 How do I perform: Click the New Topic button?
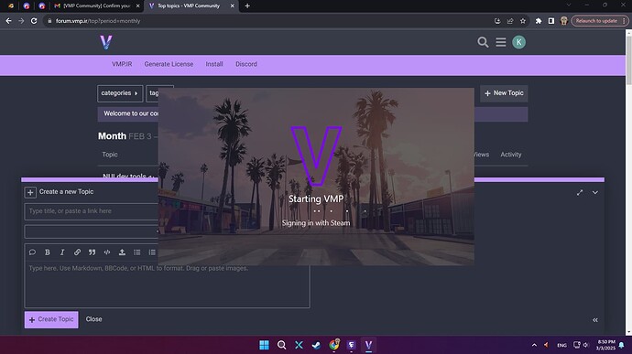tap(504, 93)
